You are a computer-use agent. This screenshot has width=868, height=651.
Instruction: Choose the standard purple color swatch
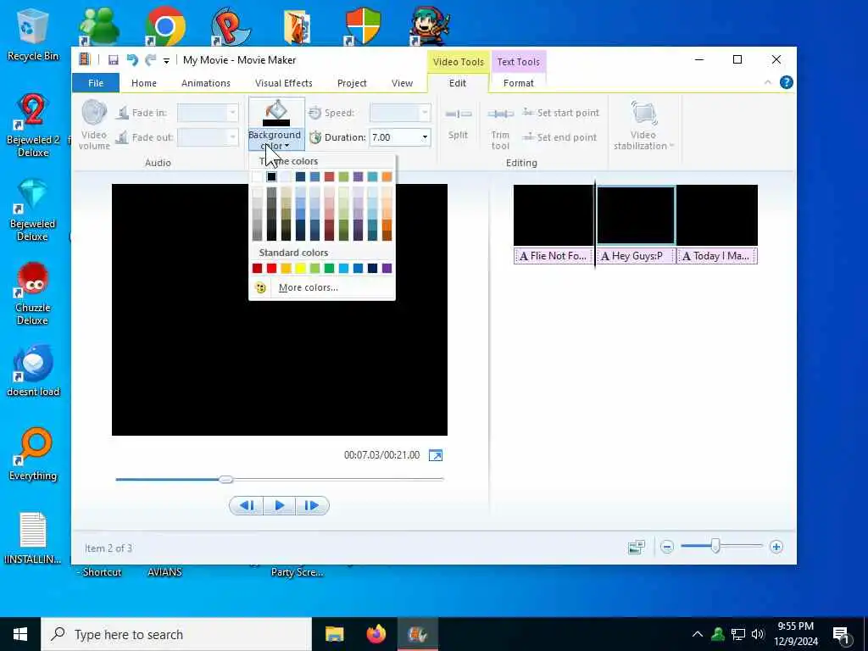point(387,269)
